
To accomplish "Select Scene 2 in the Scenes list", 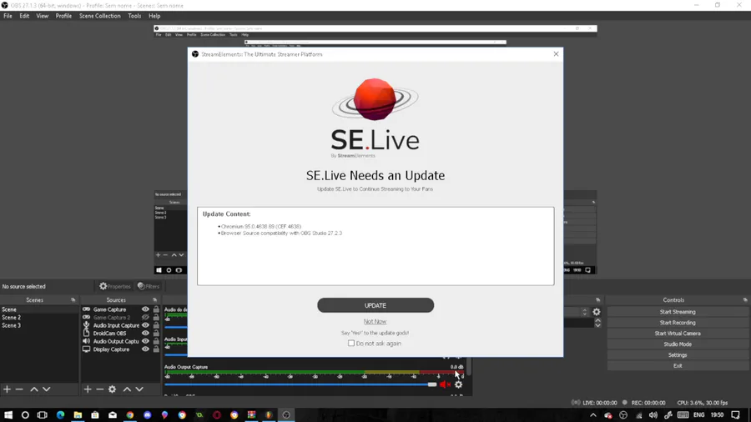I will [39, 317].
